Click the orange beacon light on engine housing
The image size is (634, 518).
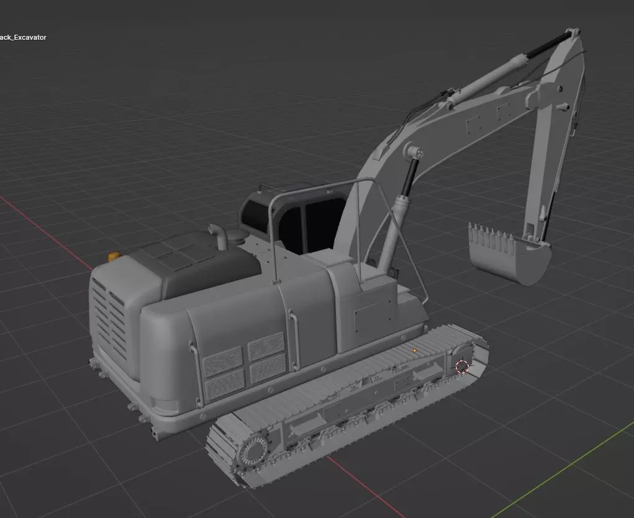114,257
